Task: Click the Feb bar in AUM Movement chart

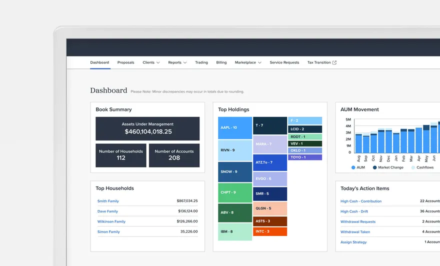Action: (x=403, y=141)
